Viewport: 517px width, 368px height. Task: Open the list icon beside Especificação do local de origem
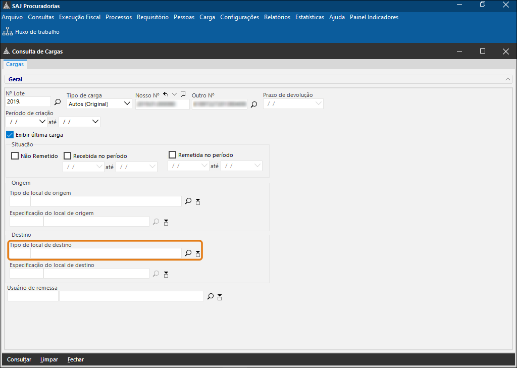point(166,222)
